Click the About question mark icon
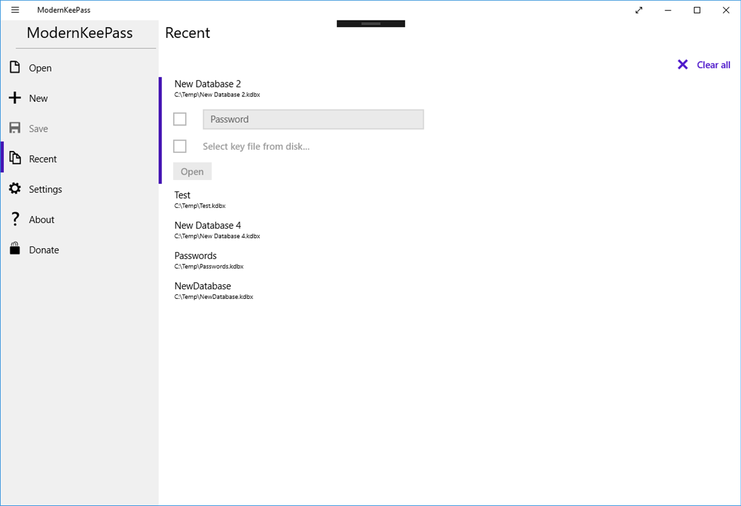 pyautogui.click(x=14, y=219)
